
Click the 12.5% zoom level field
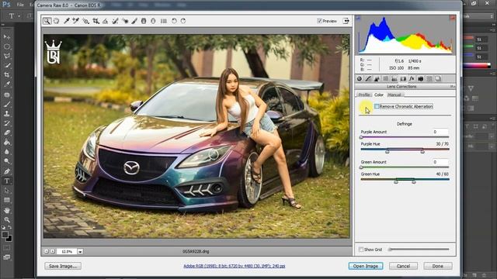point(67,251)
